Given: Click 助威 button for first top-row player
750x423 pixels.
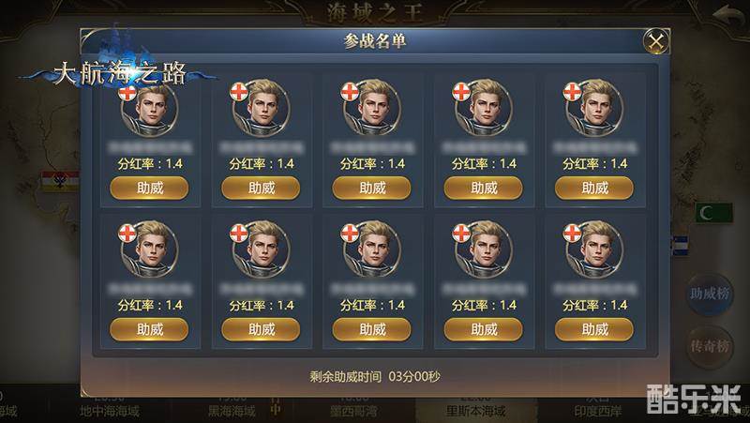Looking at the screenshot, I should pos(149,189).
